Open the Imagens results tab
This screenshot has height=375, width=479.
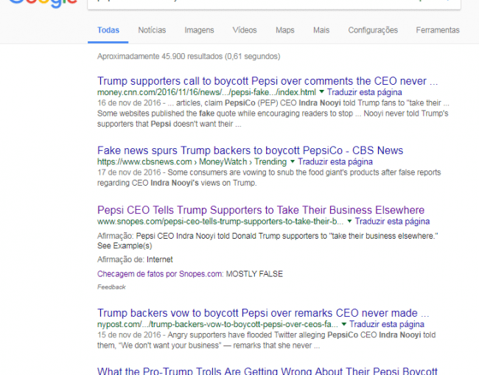pos(199,30)
